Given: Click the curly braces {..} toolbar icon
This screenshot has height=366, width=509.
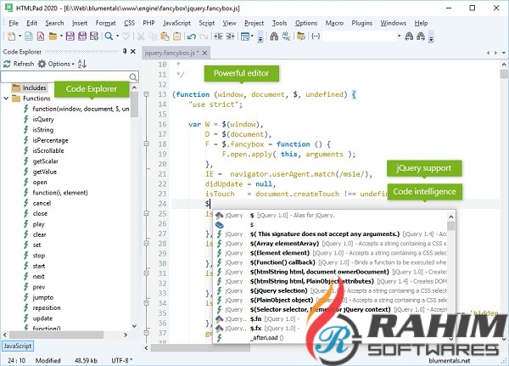Looking at the screenshot, I should tap(316, 36).
